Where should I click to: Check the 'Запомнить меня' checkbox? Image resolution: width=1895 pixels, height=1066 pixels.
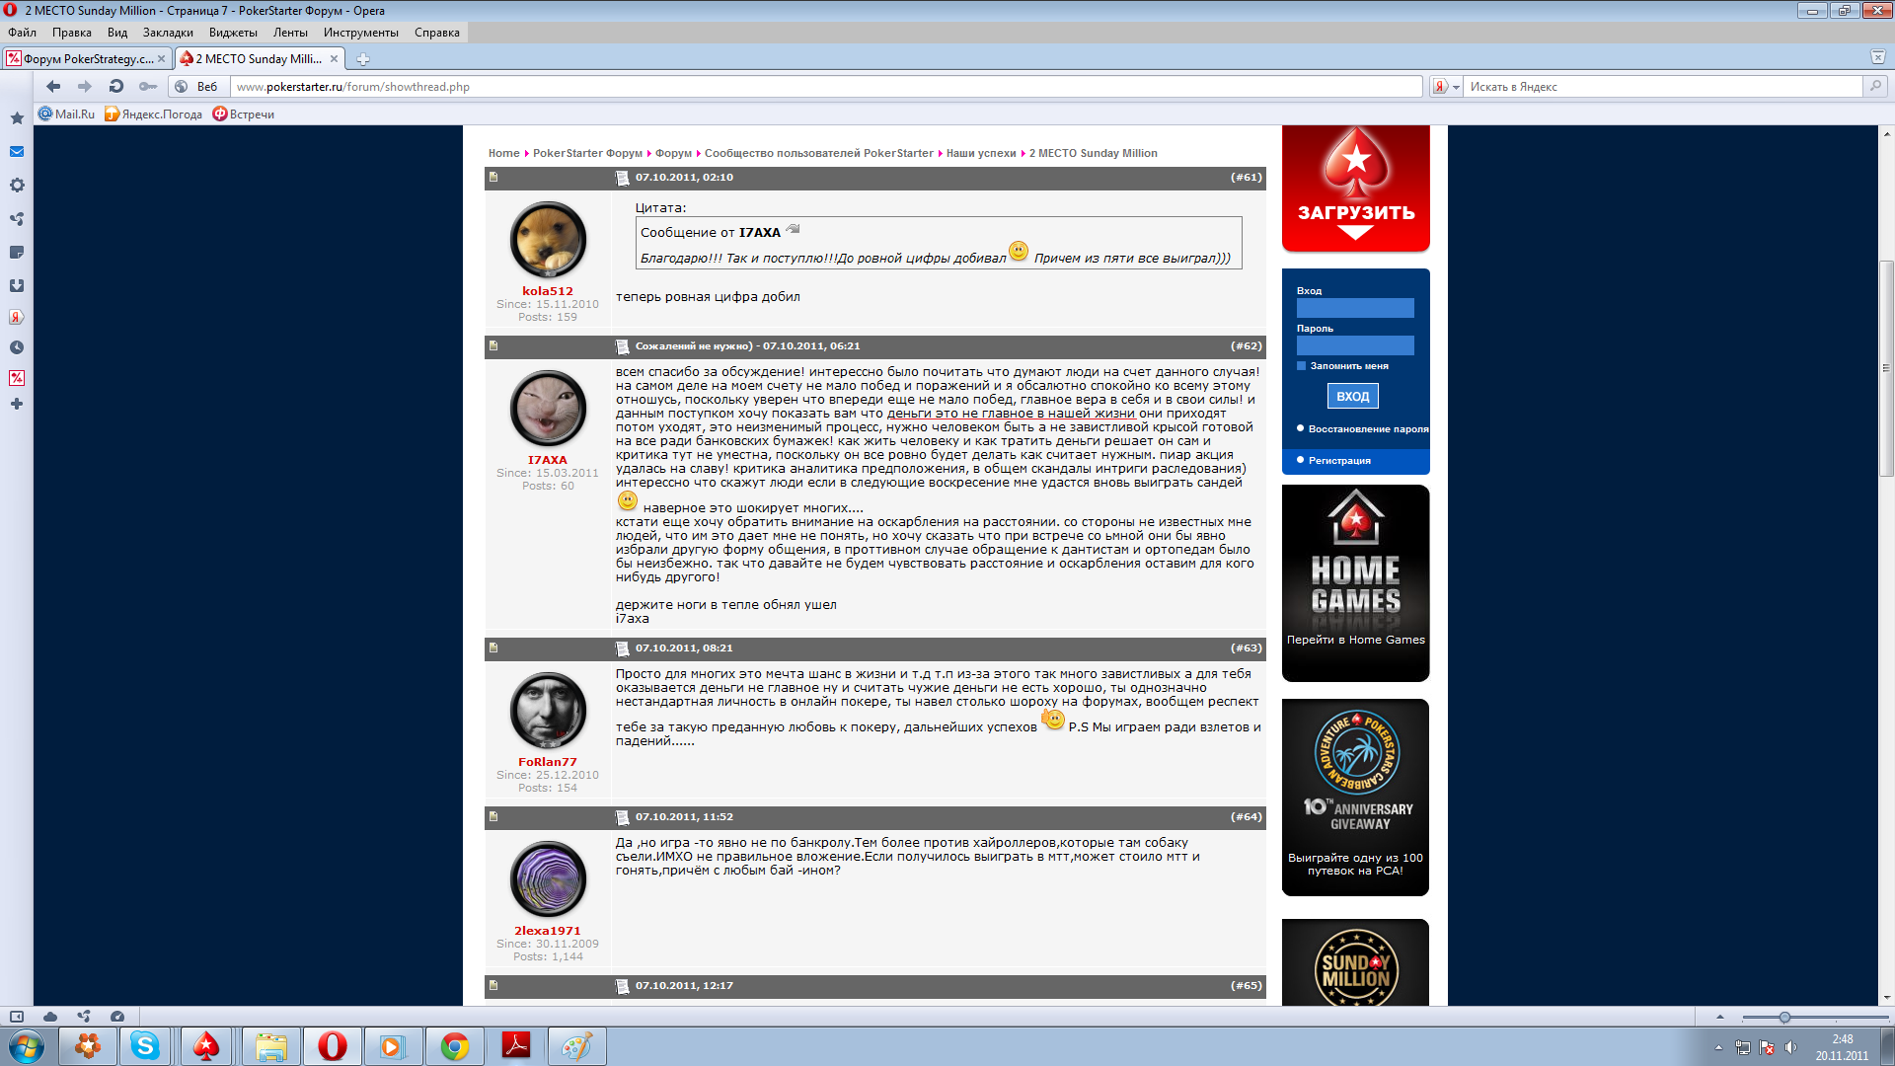click(1301, 366)
